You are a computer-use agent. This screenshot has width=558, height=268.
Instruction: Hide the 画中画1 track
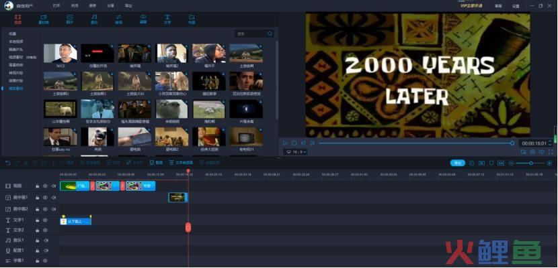pyautogui.click(x=45, y=198)
